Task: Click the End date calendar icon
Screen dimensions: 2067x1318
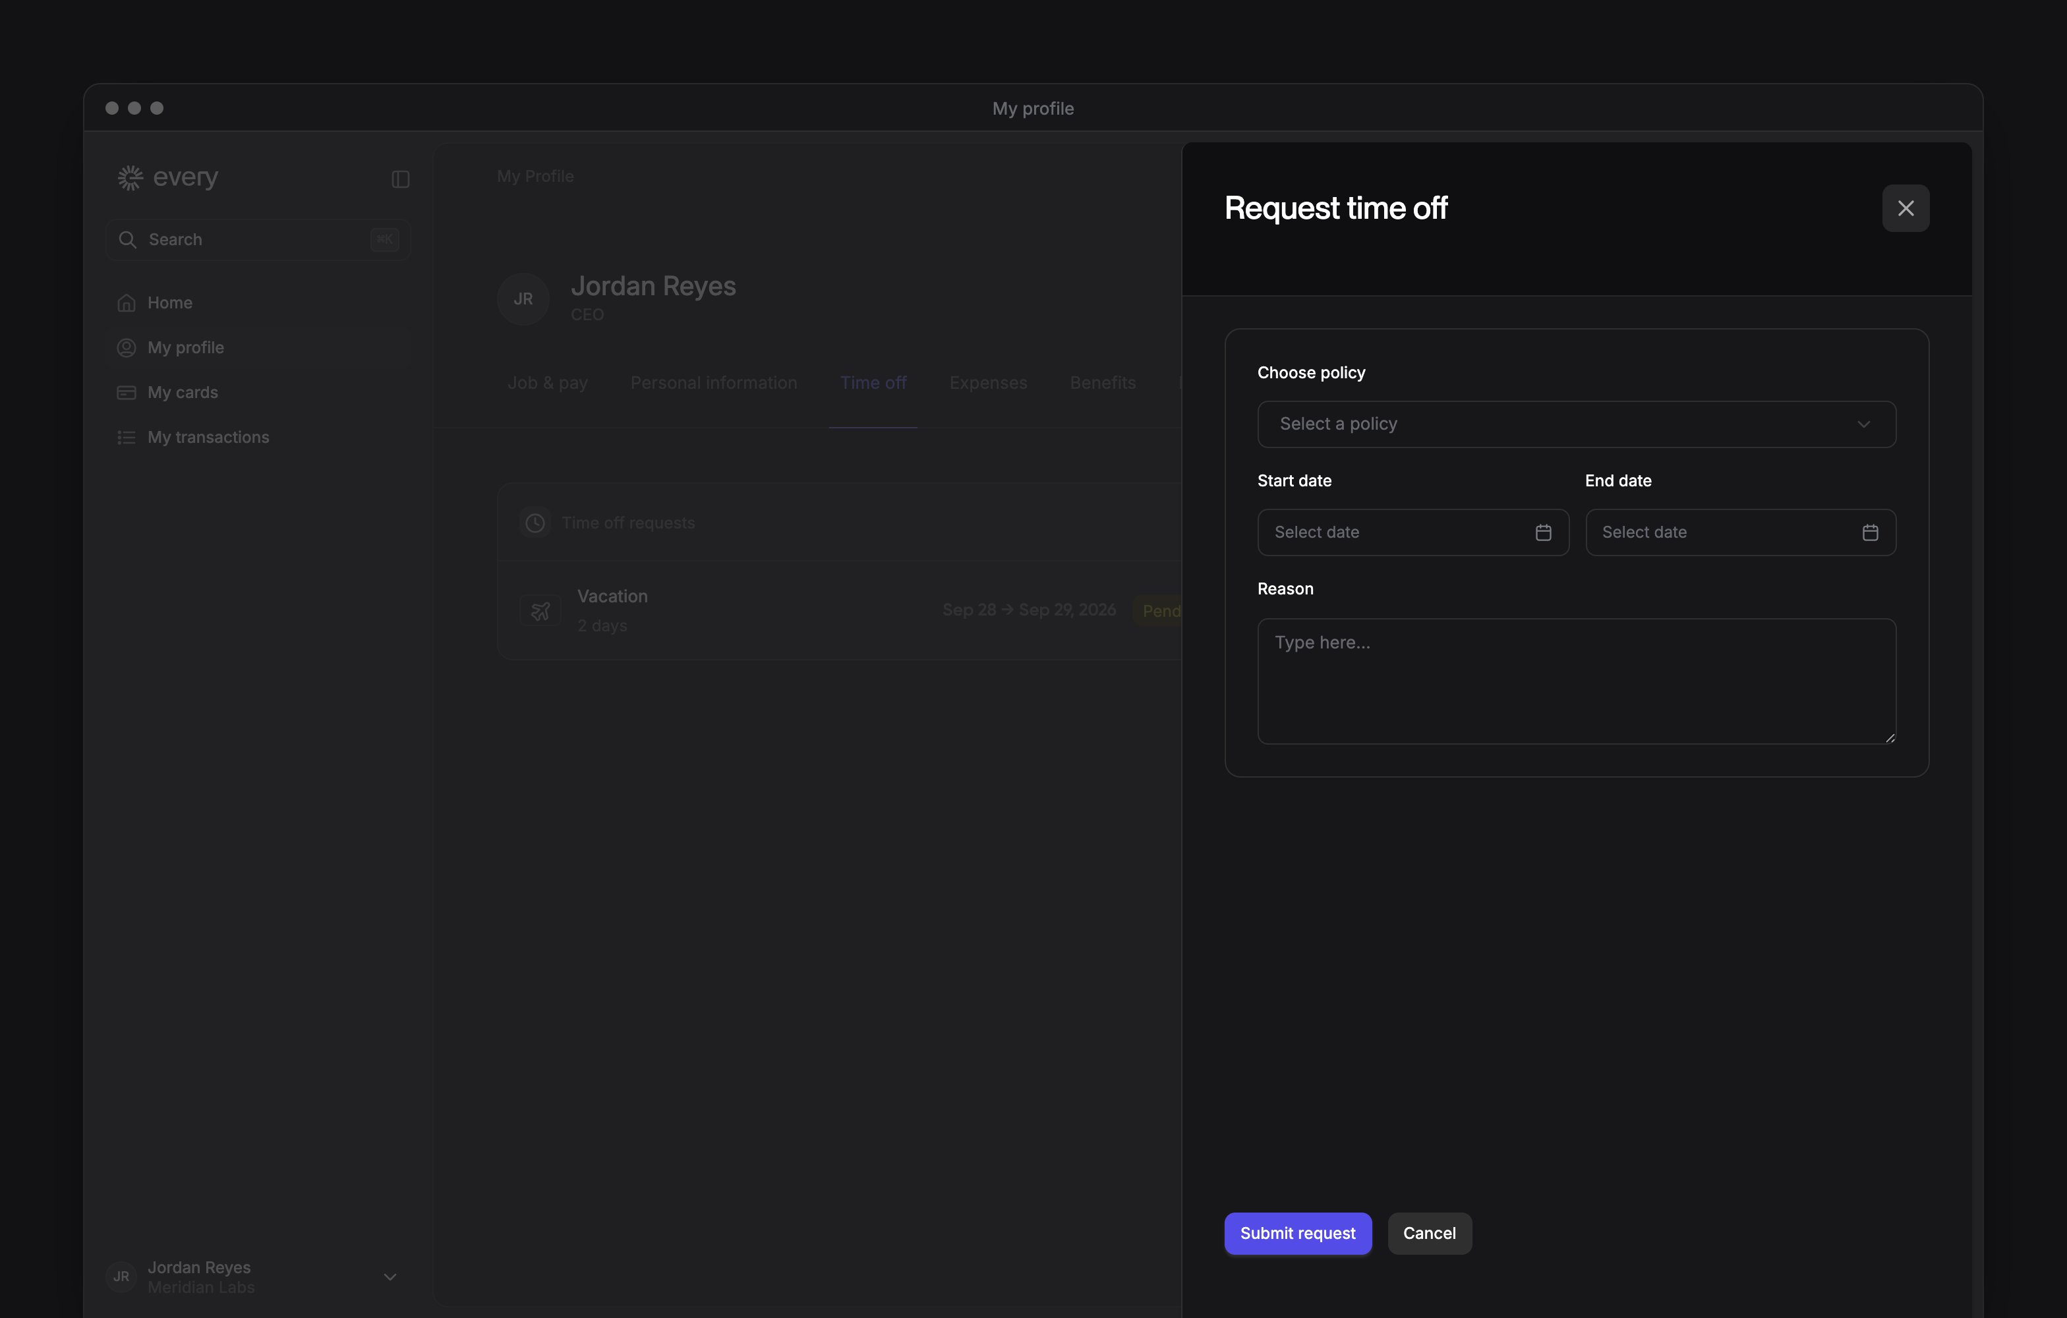Action: coord(1869,533)
